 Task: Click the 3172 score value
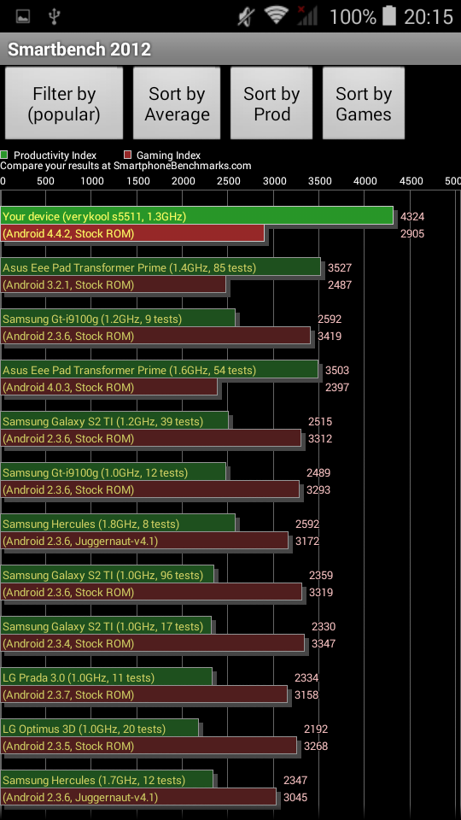point(307,542)
